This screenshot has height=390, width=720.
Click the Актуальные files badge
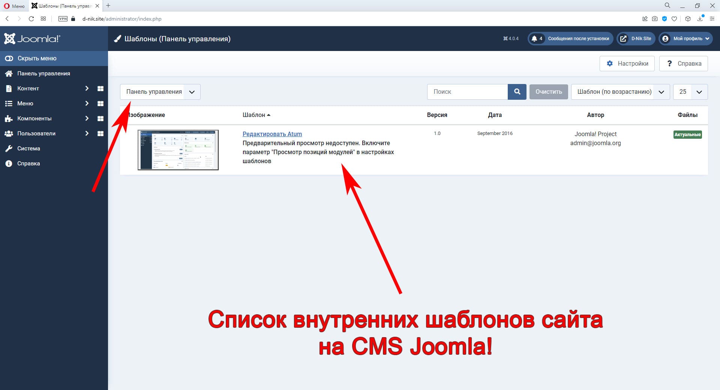coord(687,135)
